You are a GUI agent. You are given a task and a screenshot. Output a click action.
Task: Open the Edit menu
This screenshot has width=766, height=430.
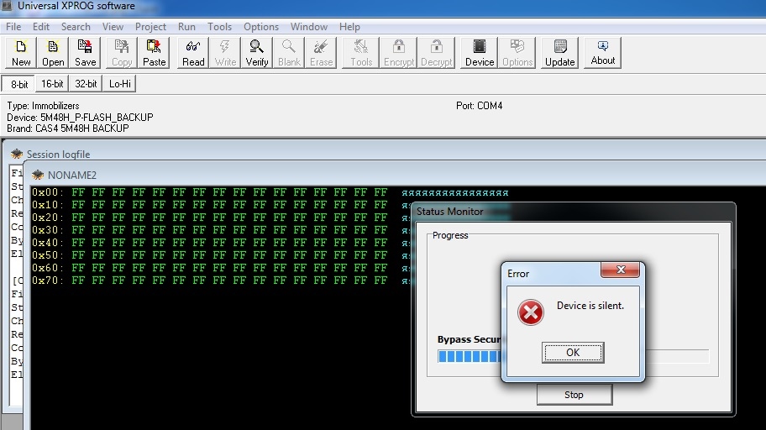(x=41, y=26)
